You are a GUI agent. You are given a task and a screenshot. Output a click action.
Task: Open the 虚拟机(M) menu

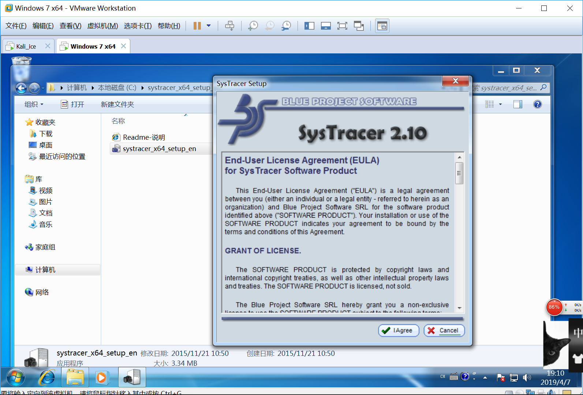pos(102,26)
